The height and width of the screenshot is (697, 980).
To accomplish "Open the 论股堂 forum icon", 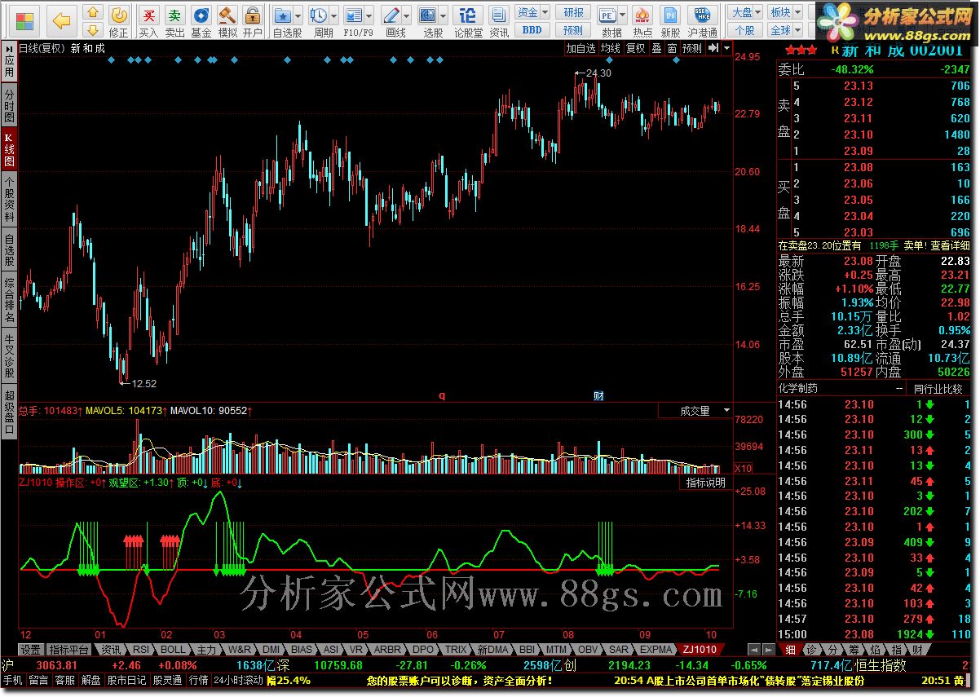I will (x=467, y=15).
